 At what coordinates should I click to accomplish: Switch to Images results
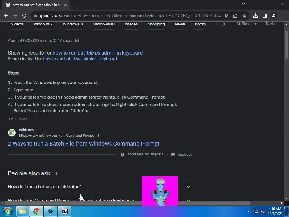pos(131,24)
